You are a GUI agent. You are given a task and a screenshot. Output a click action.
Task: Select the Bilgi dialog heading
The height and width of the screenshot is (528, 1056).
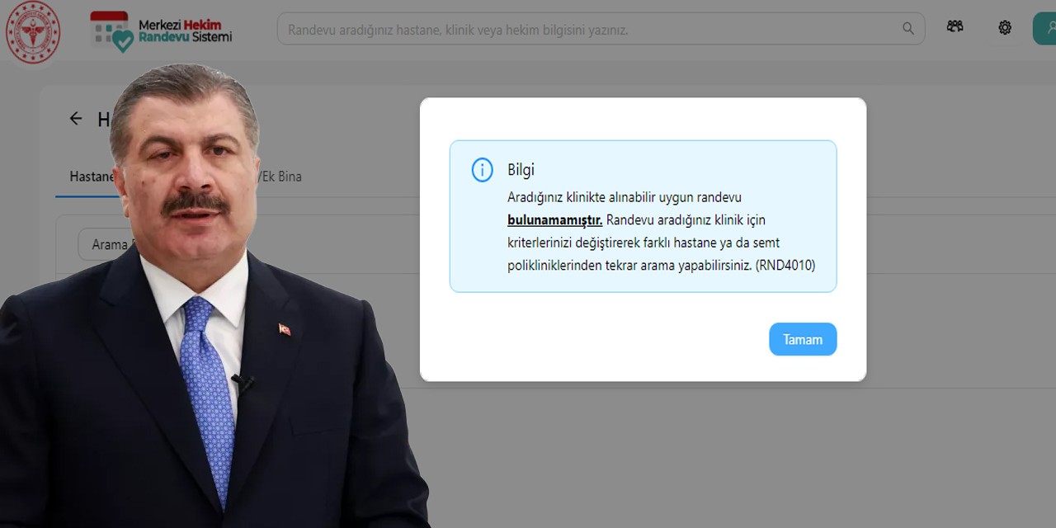point(521,170)
